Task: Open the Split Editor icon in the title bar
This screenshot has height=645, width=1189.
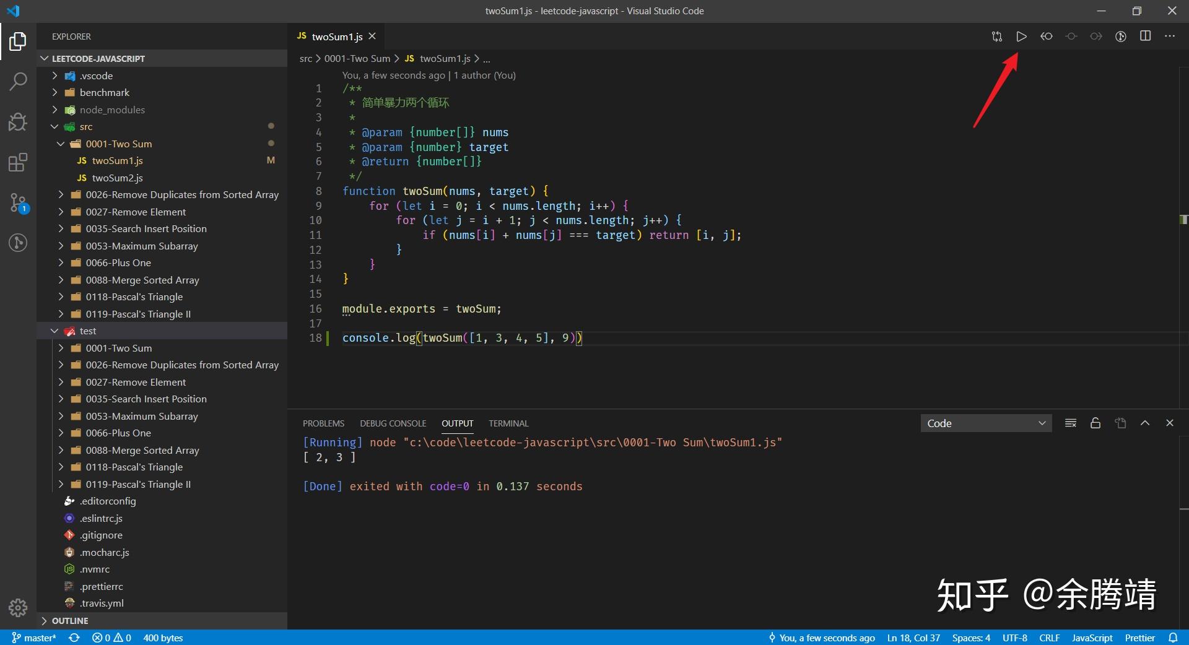Action: [x=1146, y=36]
